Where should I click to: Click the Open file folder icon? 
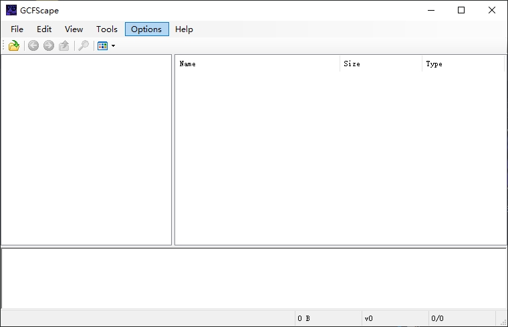[x=14, y=45]
